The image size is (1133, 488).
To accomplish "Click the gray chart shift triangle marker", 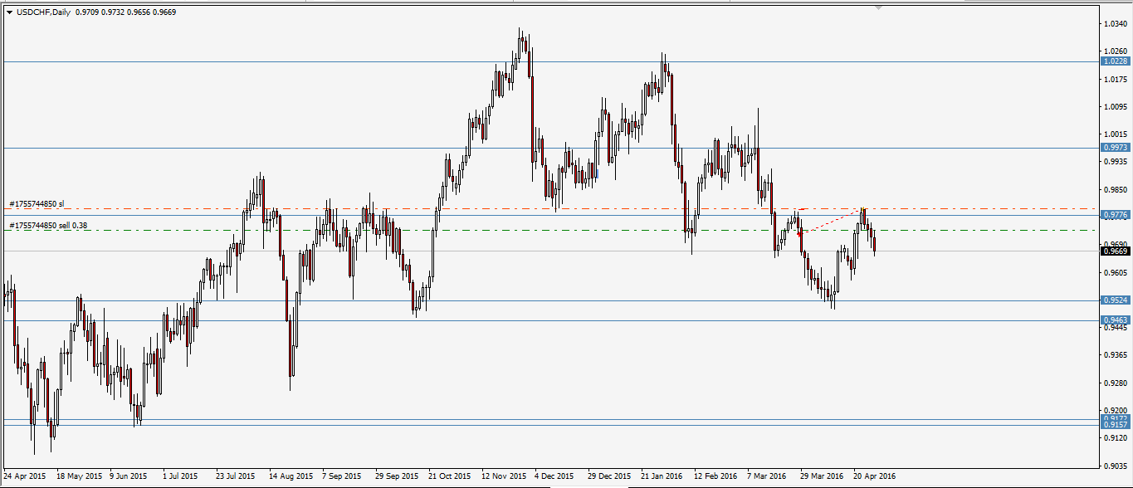I will pyautogui.click(x=880, y=7).
